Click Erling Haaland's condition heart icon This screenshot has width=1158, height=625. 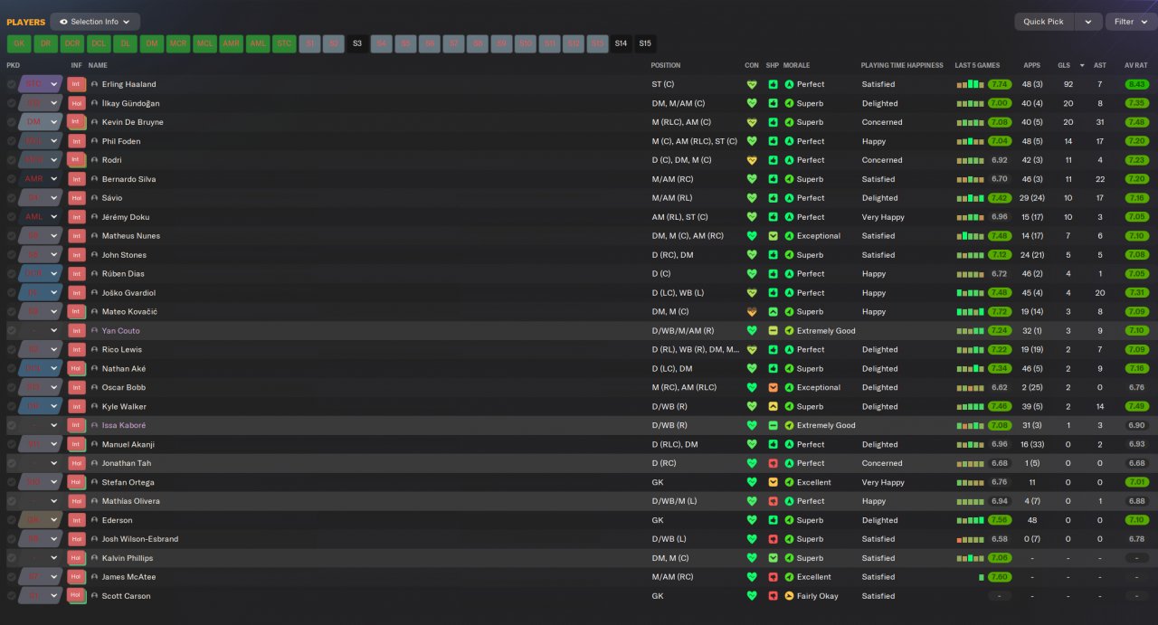pos(751,84)
